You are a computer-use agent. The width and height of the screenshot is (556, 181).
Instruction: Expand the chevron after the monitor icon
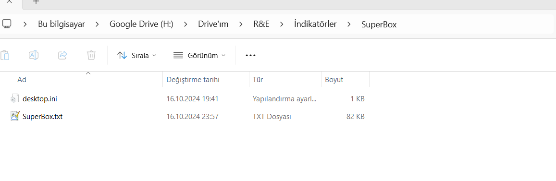point(25,24)
